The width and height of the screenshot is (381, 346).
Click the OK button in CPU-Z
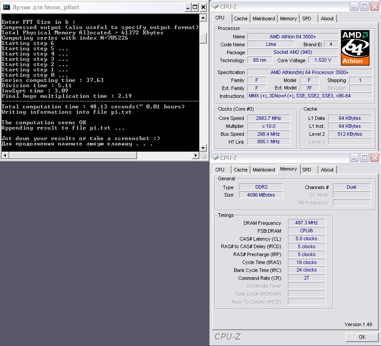tap(362, 337)
